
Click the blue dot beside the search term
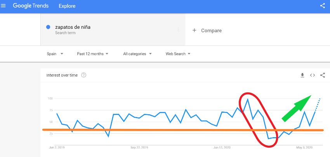tap(49, 27)
